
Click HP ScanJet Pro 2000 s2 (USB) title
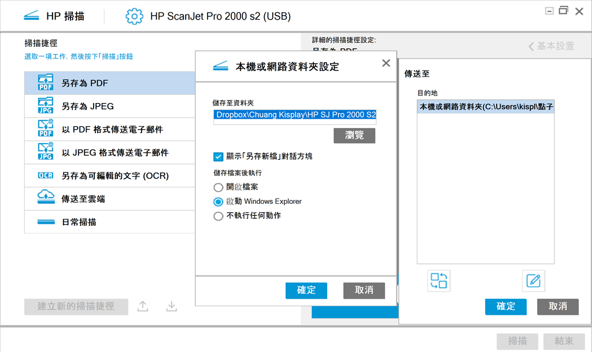coord(220,16)
